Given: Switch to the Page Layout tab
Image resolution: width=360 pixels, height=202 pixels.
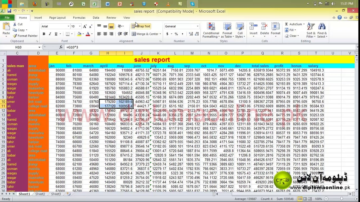Looking at the screenshot, I should (57, 18).
